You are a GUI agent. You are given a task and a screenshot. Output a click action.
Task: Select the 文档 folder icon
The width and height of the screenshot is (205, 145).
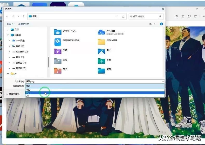pos(58,61)
